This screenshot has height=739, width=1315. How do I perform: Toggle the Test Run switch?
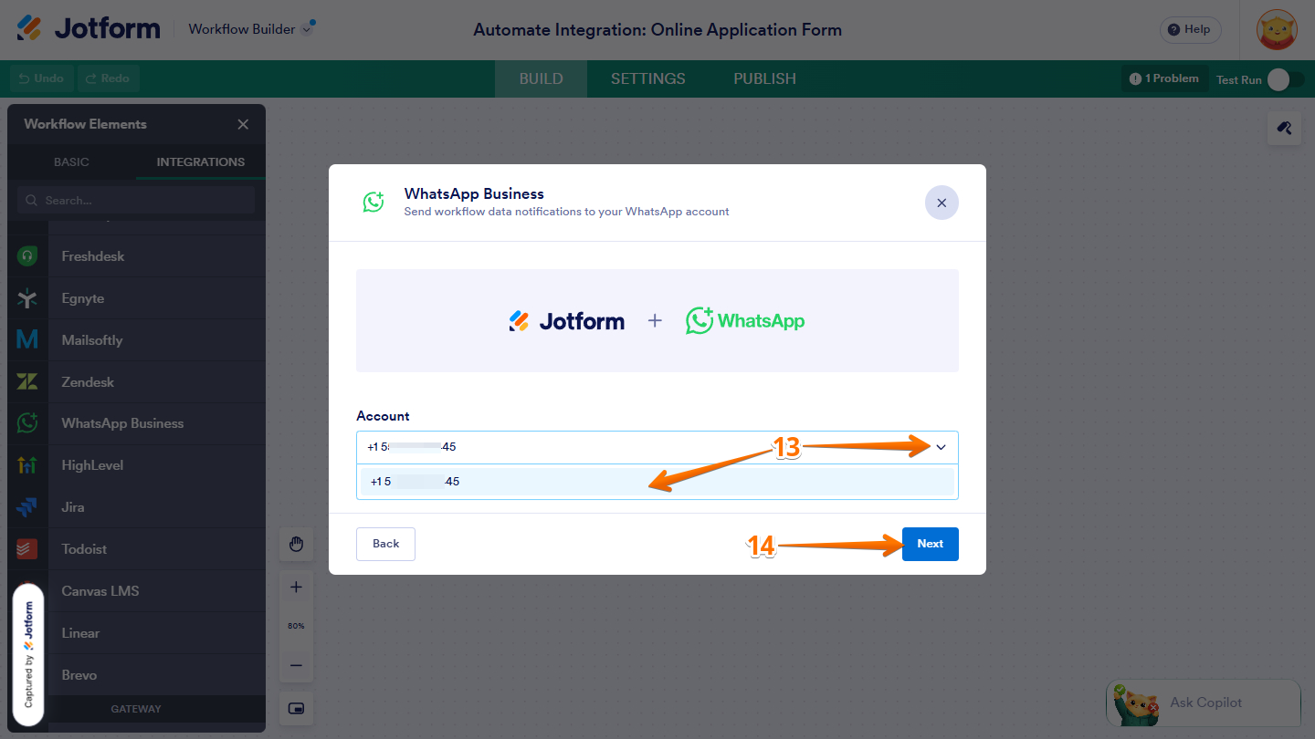1285,79
